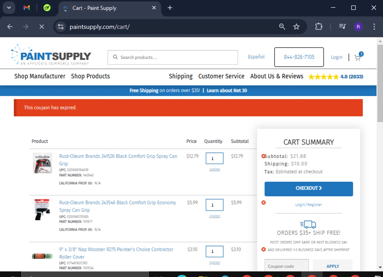The image size is (383, 277).
Task: Open the media controls icon
Action: click(x=342, y=26)
